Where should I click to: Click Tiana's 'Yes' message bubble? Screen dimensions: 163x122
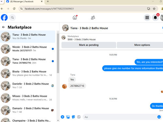[72, 80]
